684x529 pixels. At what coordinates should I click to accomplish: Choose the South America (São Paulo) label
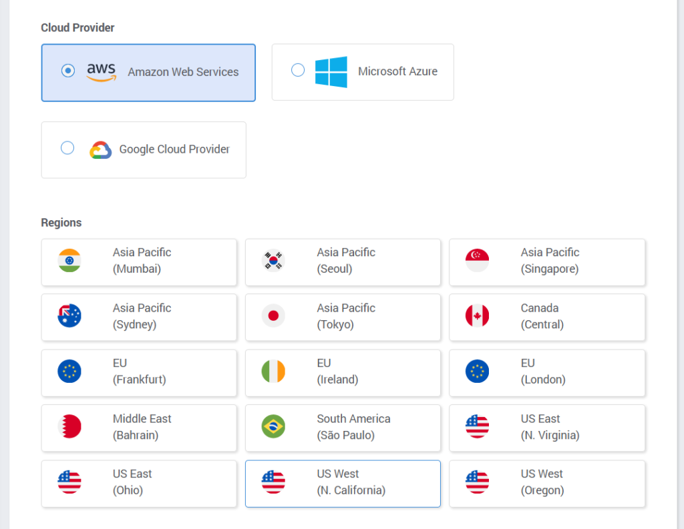354,426
